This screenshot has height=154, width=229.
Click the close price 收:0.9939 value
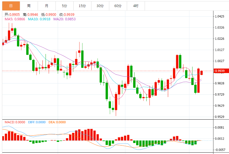(67, 15)
